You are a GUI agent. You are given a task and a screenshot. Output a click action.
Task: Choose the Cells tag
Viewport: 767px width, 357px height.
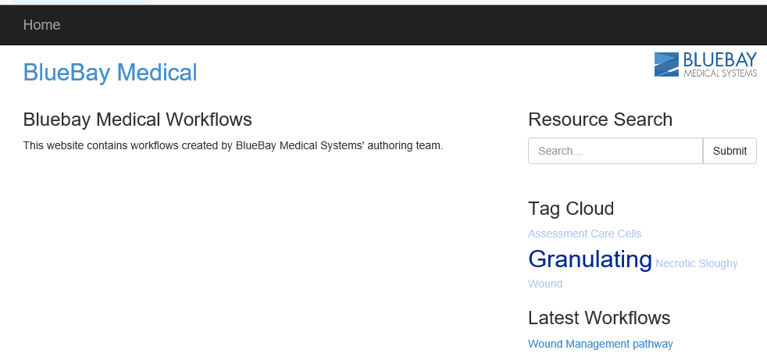pos(629,234)
